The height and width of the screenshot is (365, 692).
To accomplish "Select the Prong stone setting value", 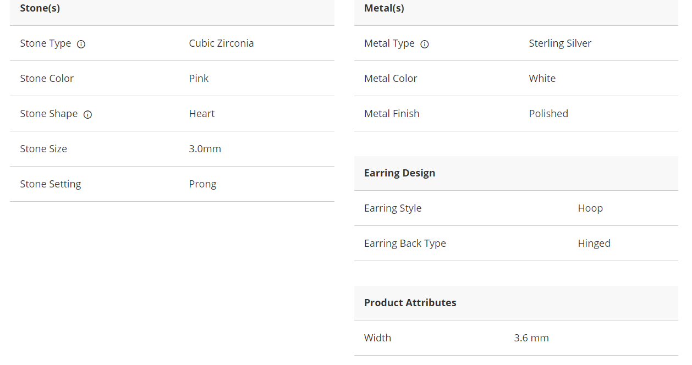I will click(x=202, y=184).
